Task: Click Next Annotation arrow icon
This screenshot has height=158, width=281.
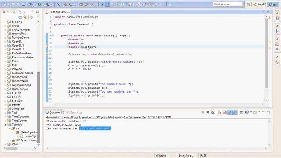Action: point(130,4)
